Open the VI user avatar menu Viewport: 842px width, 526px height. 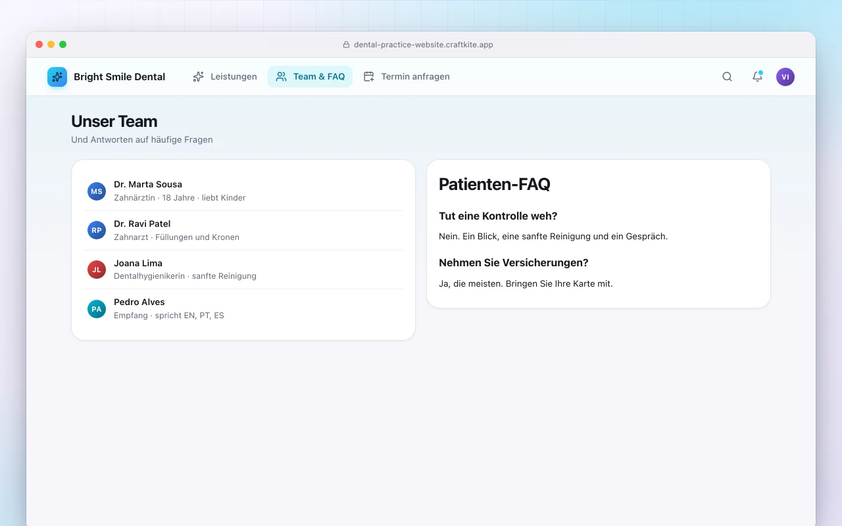tap(785, 77)
